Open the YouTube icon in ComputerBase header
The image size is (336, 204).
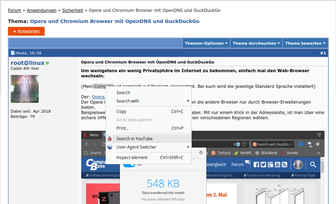tap(277, 165)
